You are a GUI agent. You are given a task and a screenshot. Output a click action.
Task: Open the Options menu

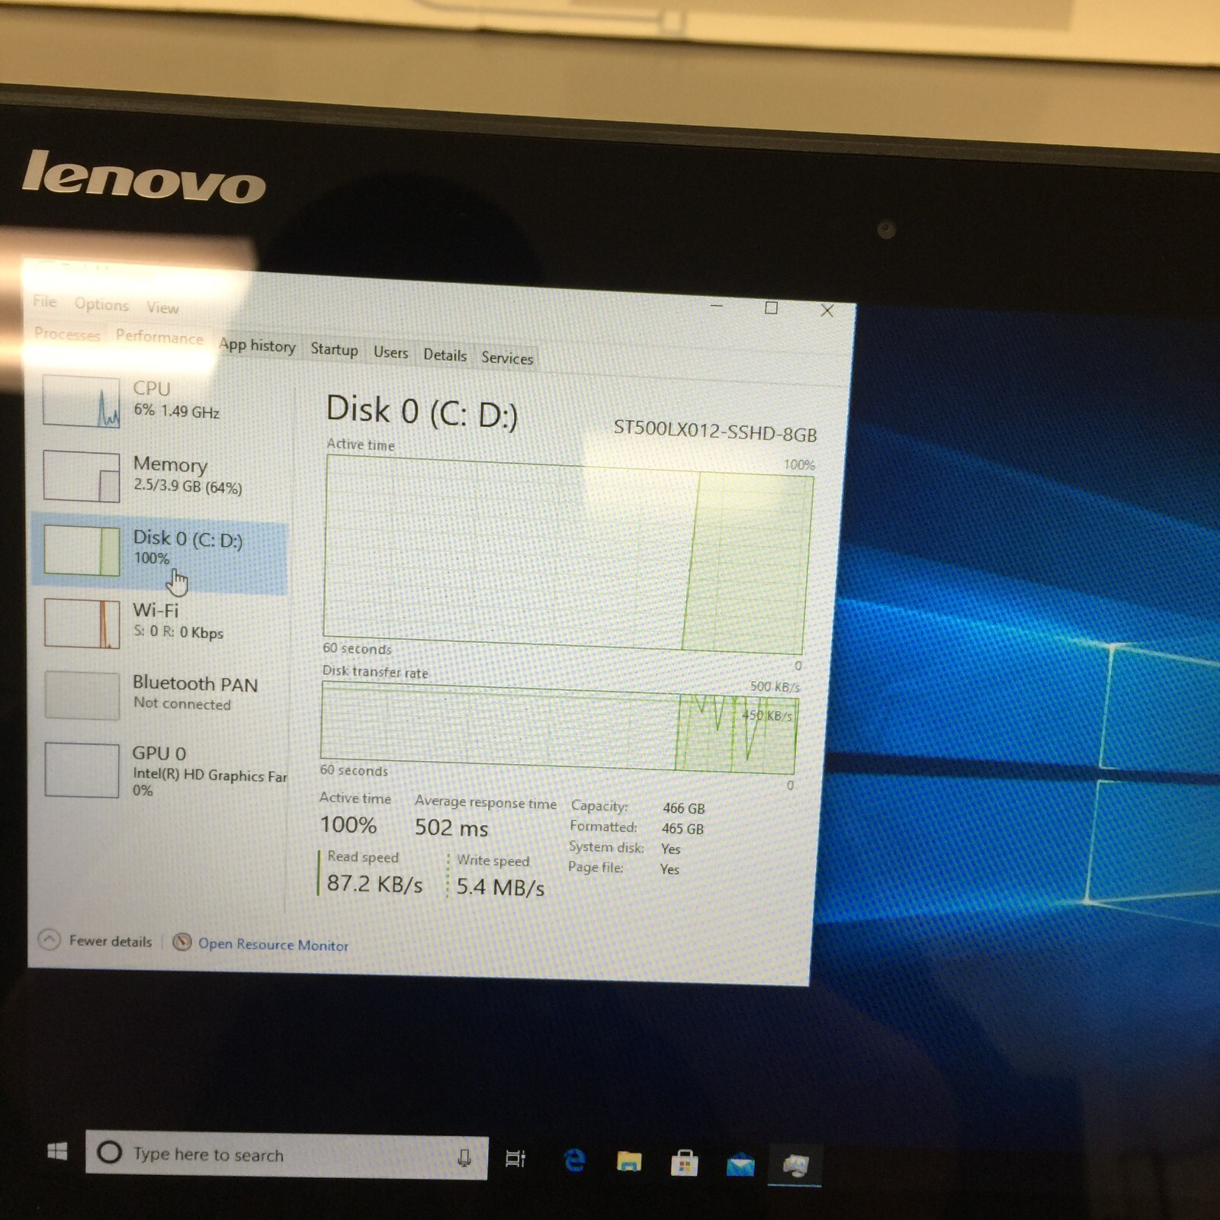[x=101, y=304]
